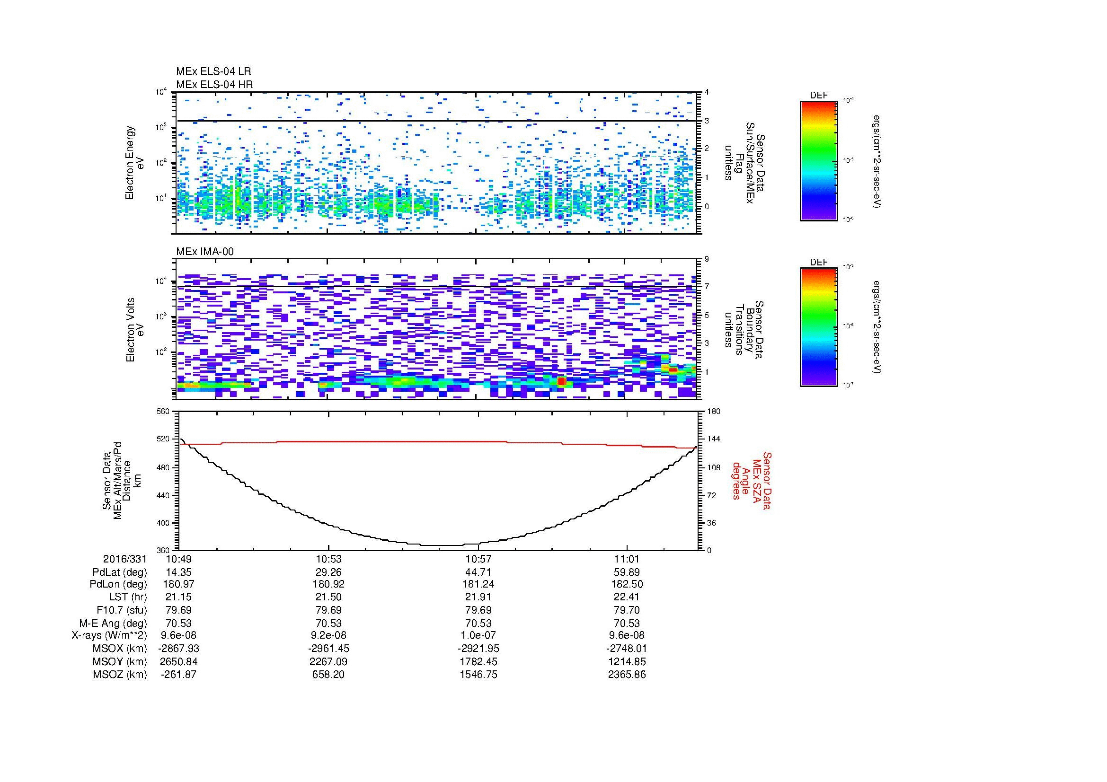Viewport: 1107px width, 782px height.
Task: Click the F10.7 value 79.70
Action: pos(627,610)
